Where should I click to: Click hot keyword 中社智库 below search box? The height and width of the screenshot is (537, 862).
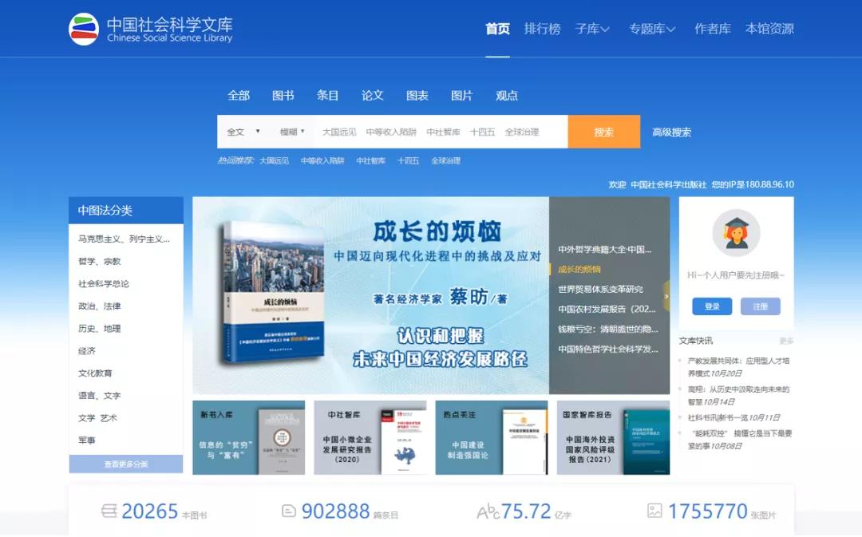[370, 160]
